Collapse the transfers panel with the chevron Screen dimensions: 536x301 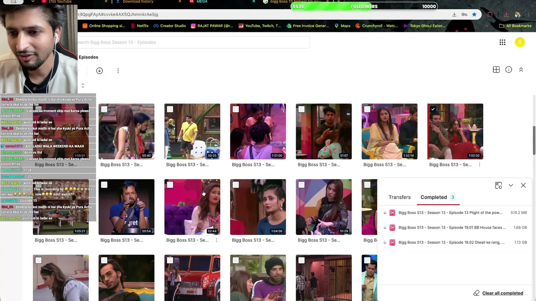[x=511, y=186]
